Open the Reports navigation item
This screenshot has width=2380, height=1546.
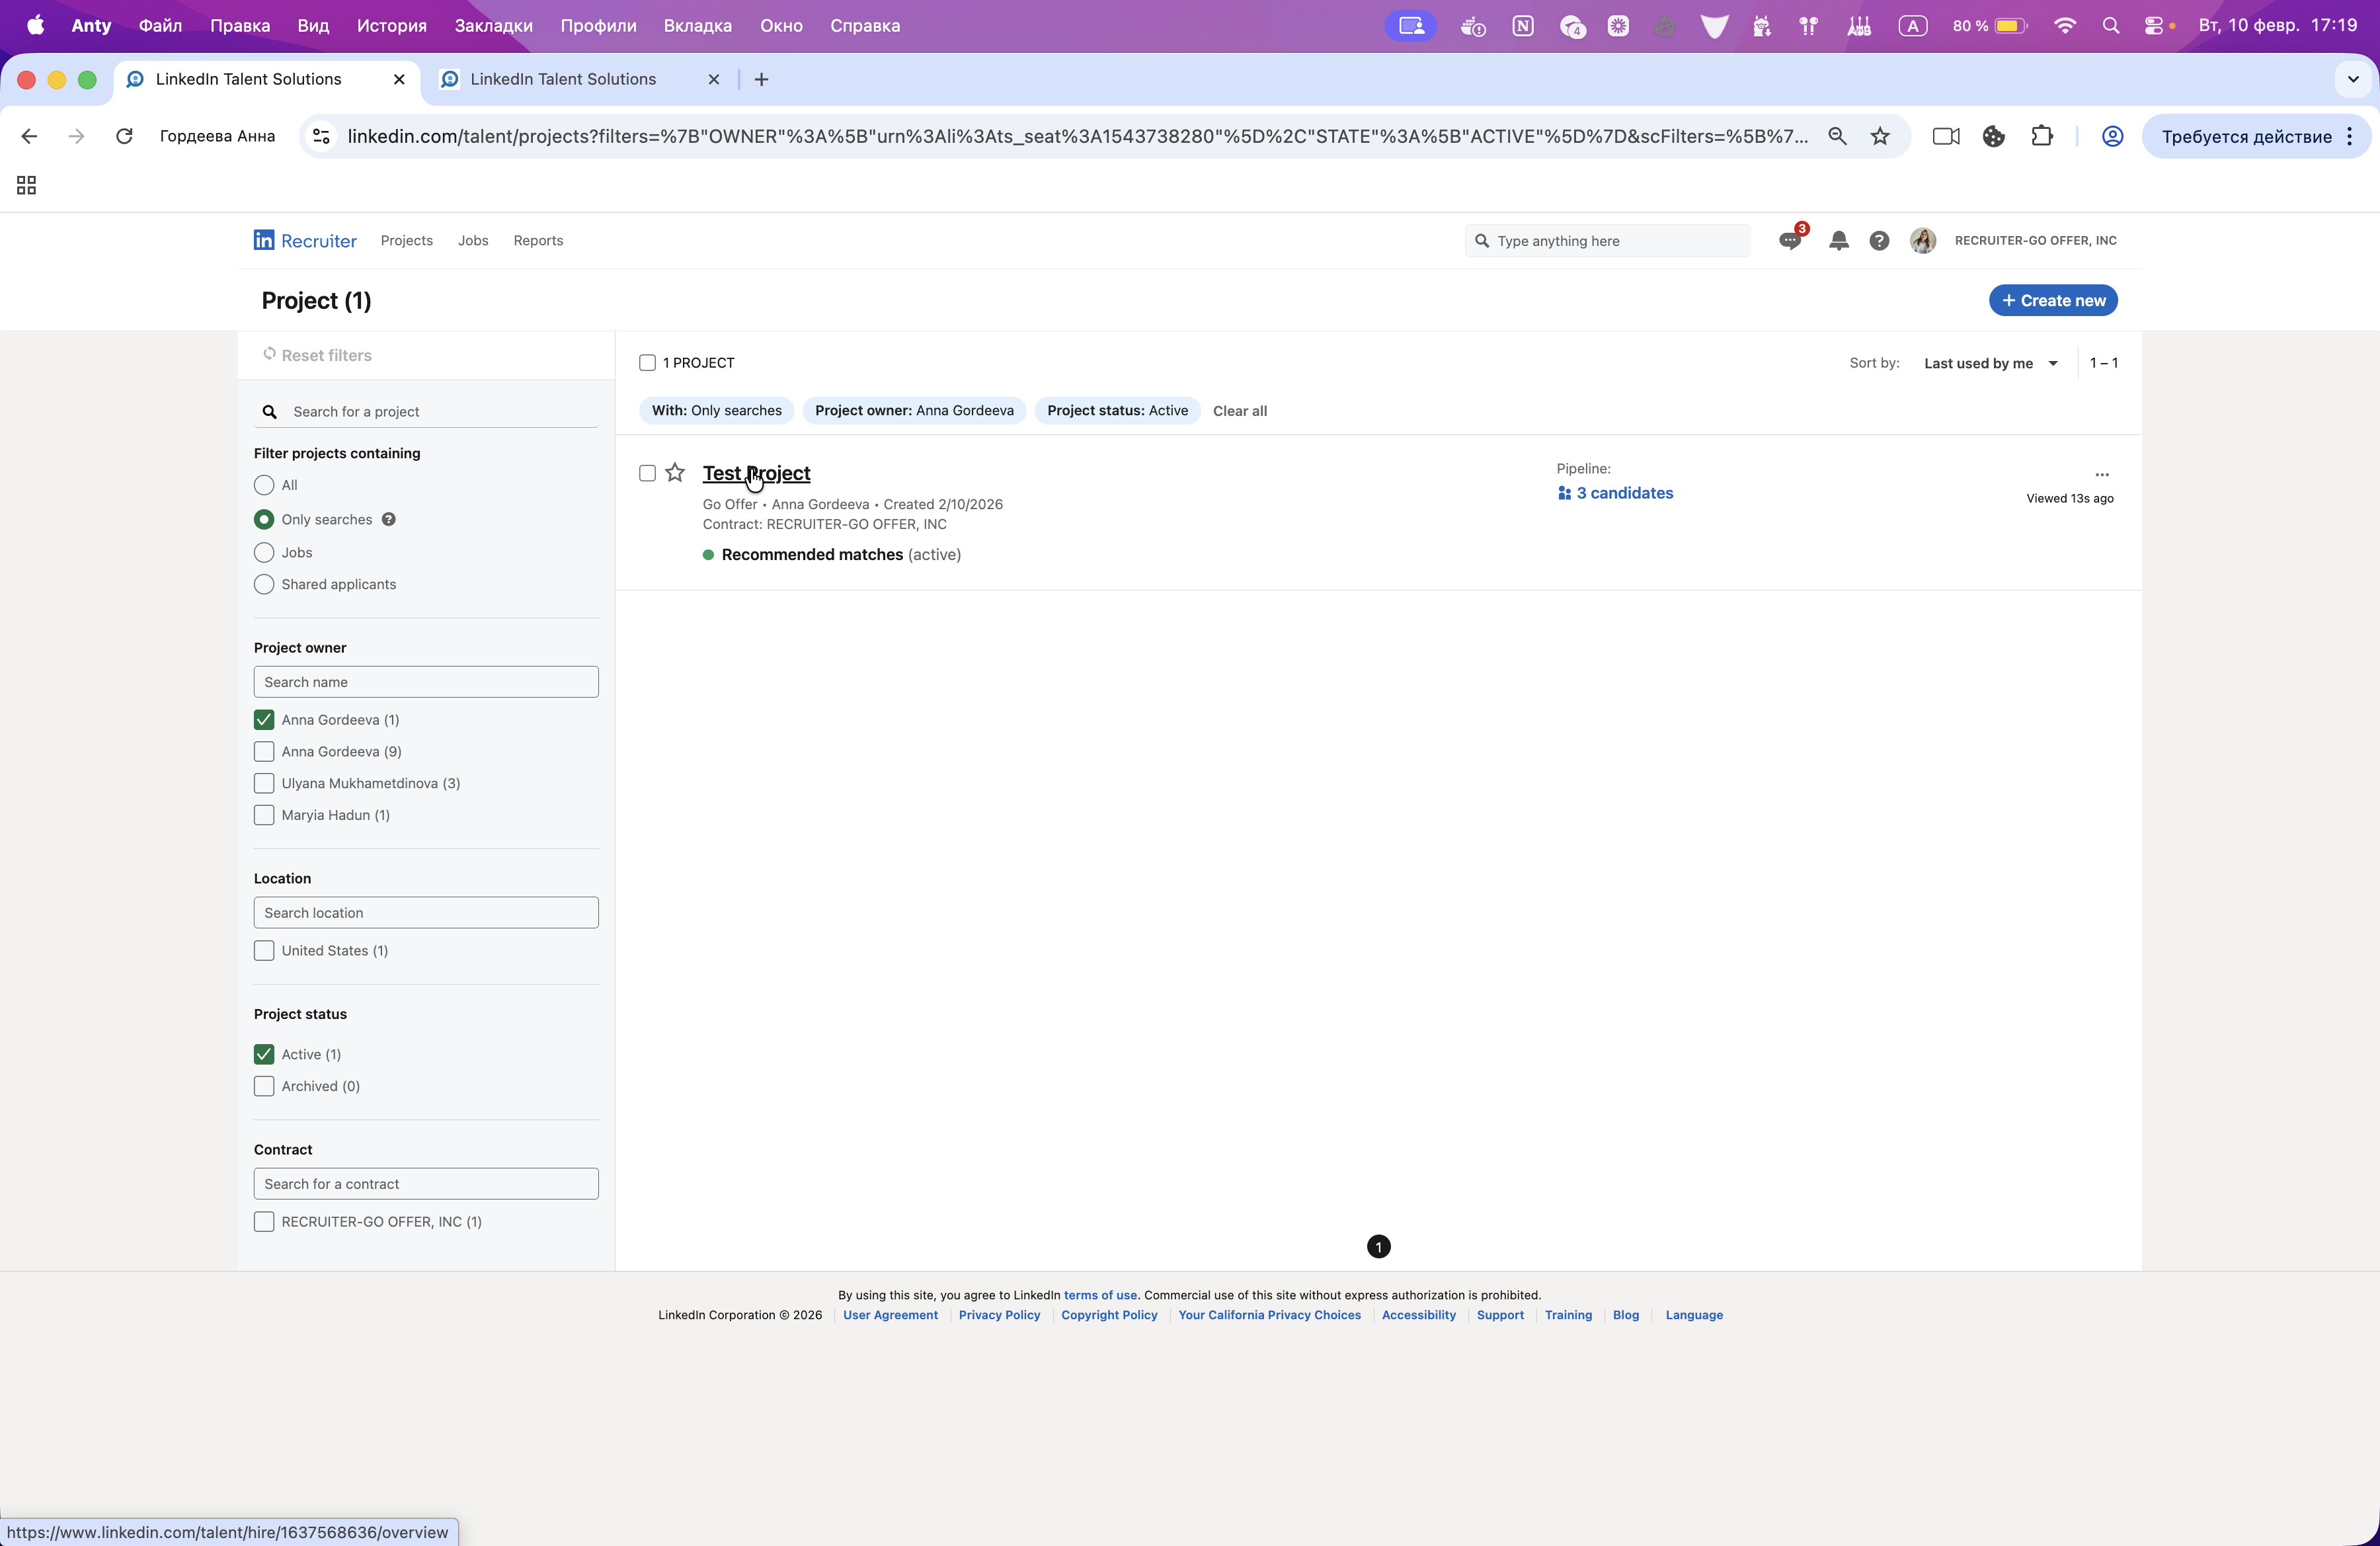click(538, 241)
